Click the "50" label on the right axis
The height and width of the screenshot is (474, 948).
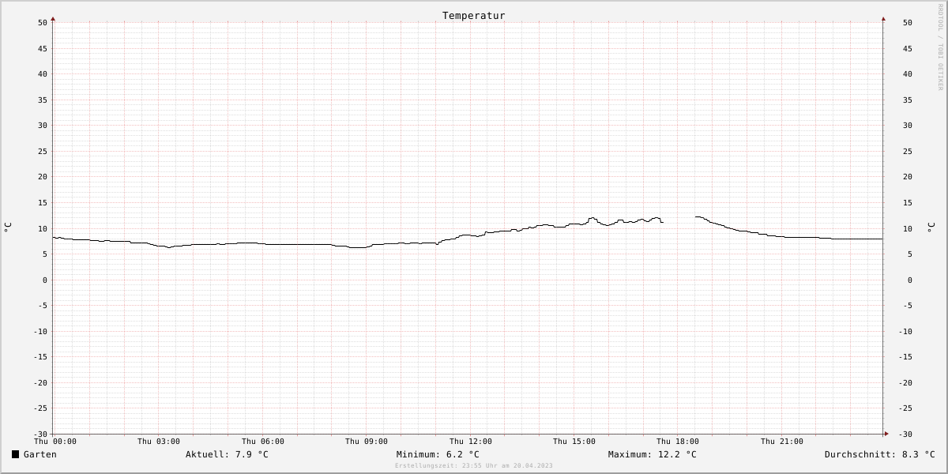(908, 23)
